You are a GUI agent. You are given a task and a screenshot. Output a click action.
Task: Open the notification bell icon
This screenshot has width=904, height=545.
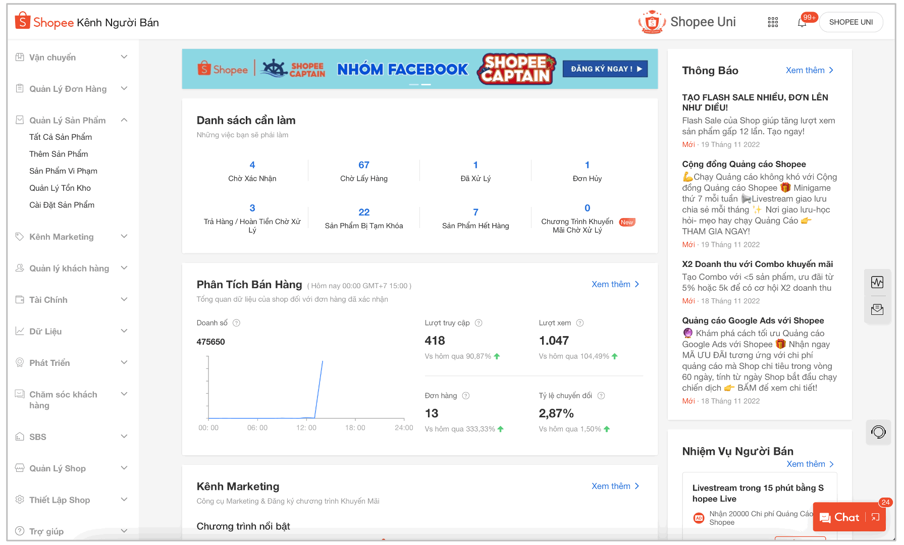(802, 23)
